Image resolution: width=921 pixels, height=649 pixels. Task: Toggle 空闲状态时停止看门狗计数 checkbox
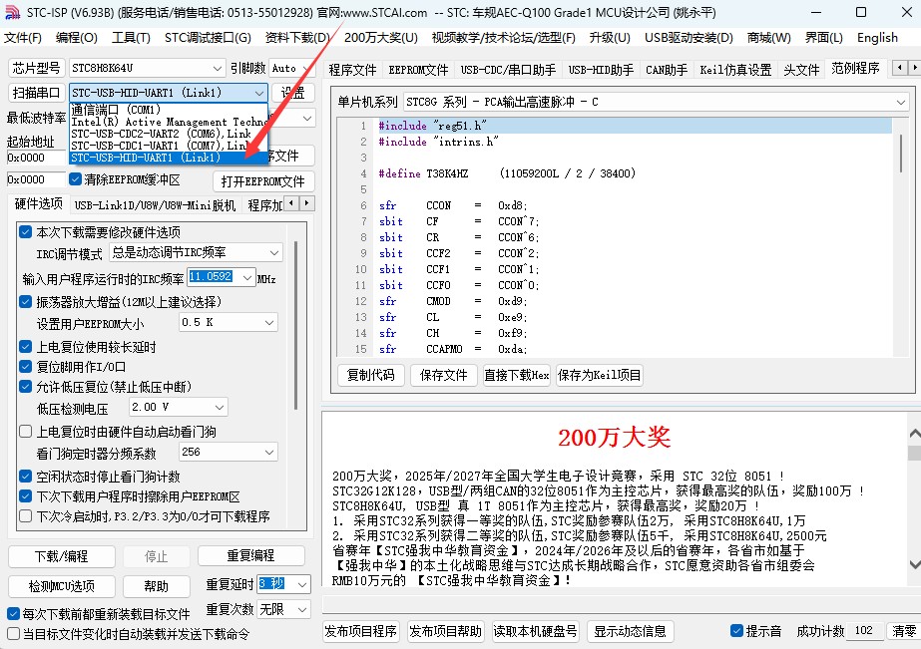point(25,477)
